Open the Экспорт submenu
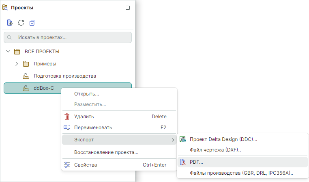 [x=119, y=140]
